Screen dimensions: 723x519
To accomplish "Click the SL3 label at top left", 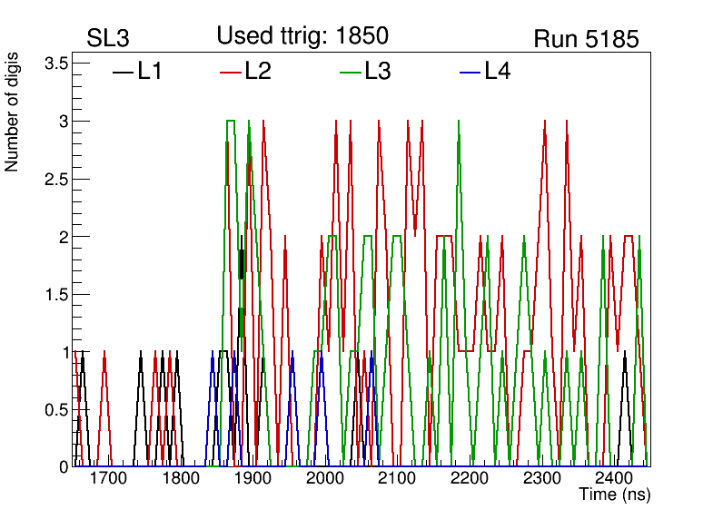I will click(110, 39).
